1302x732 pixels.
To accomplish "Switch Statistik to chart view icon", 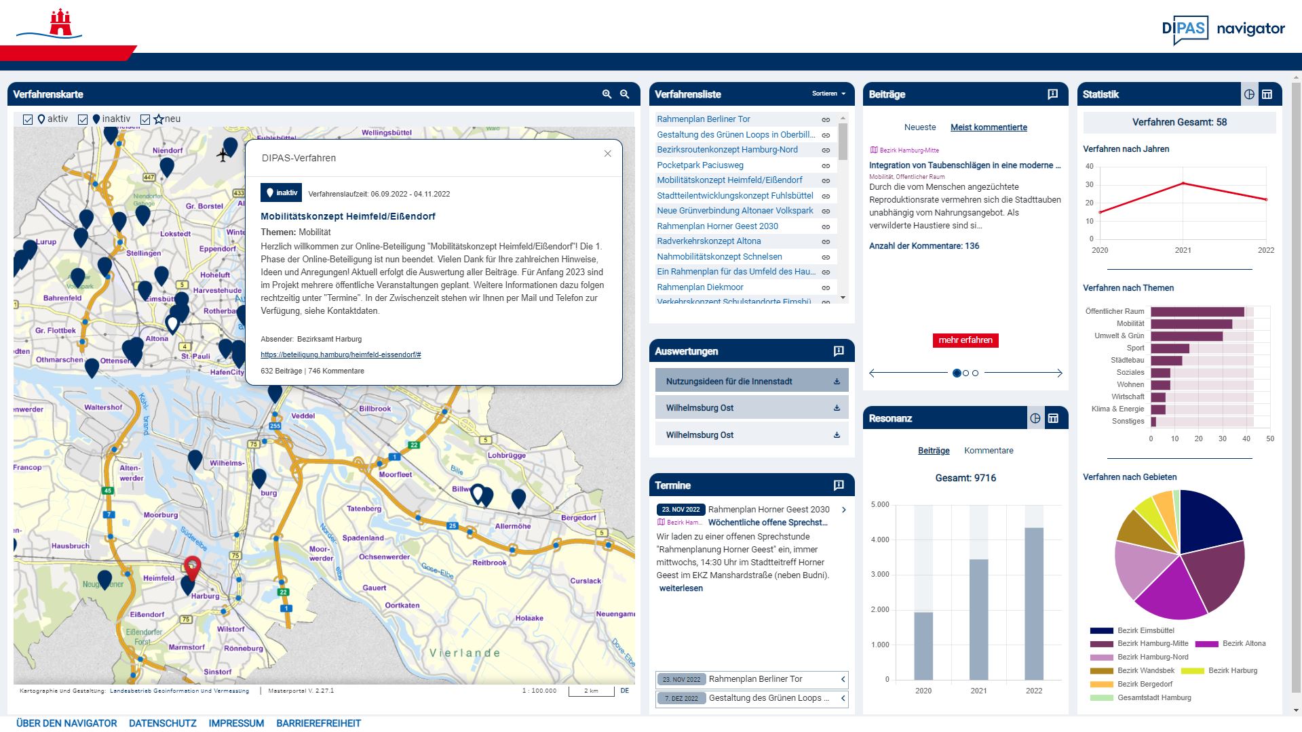I will 1249,94.
